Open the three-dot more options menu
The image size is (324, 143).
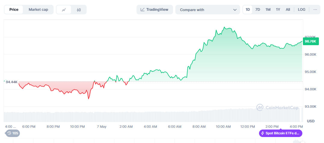pyautogui.click(x=315, y=10)
